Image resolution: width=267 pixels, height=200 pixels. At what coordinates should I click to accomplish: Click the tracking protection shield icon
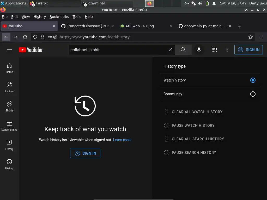pos(35,37)
